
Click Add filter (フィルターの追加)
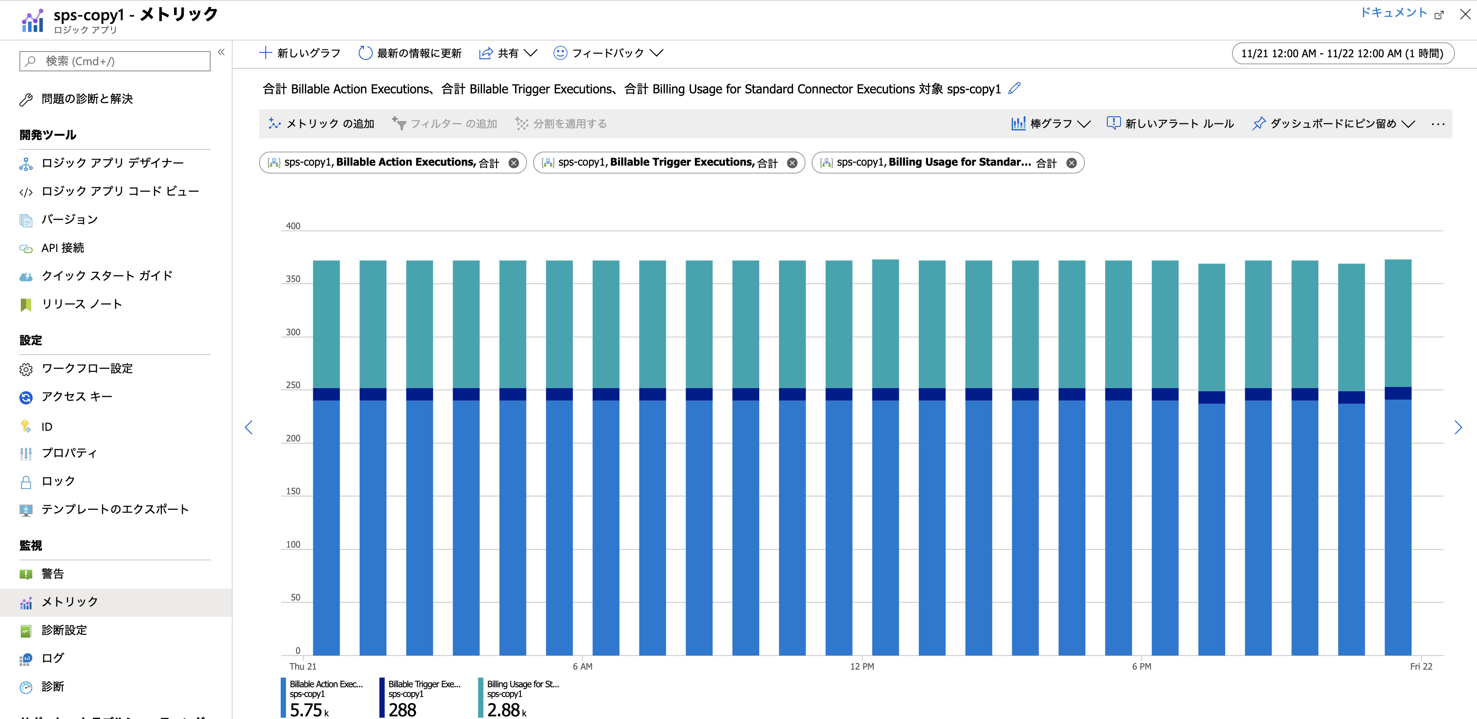(444, 124)
